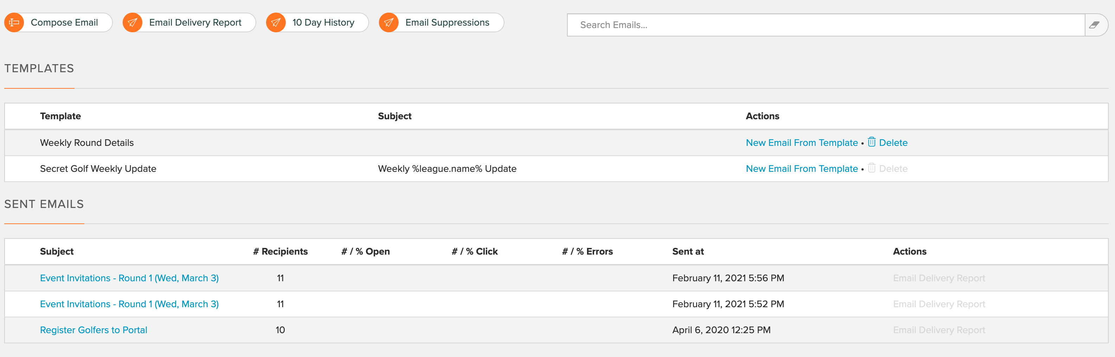1115x357 pixels.
Task: Open Event Invitations email sent at 5:56 PM
Action: coord(129,278)
